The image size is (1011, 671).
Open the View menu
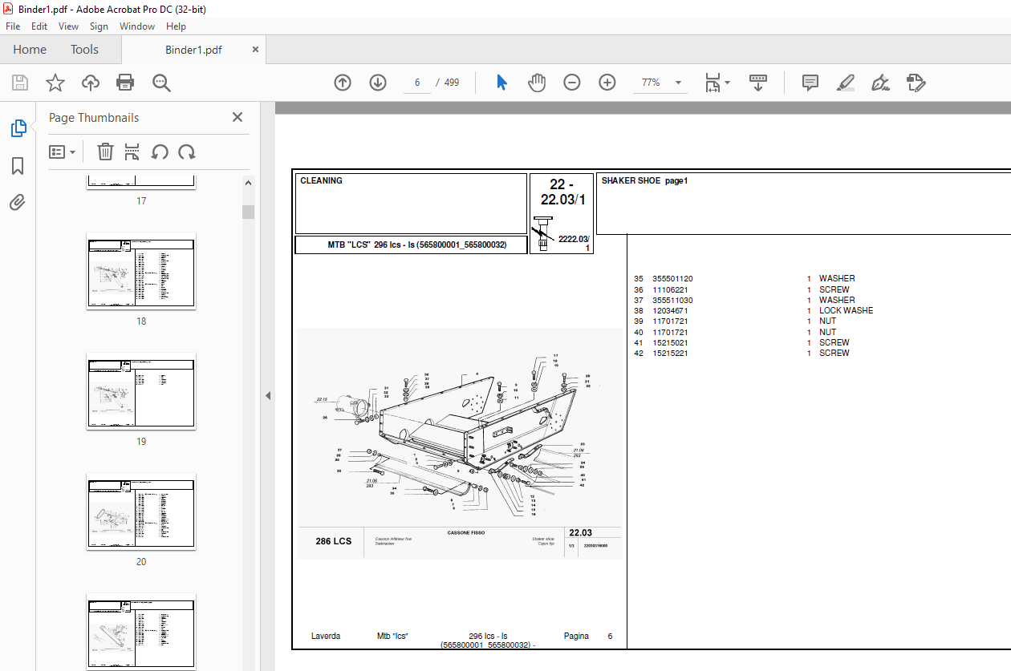click(69, 26)
